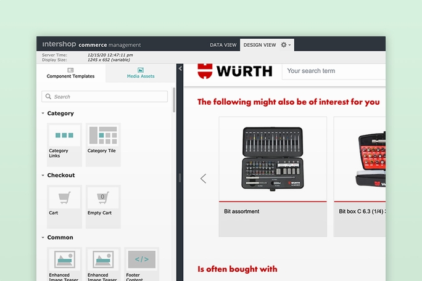This screenshot has width=422, height=281.
Task: Click the Server Time value 12/15/20 12:47:11 pm
Action: pos(110,55)
